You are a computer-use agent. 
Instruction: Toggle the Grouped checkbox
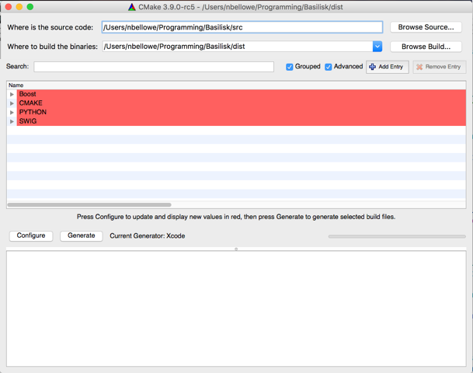(x=290, y=67)
